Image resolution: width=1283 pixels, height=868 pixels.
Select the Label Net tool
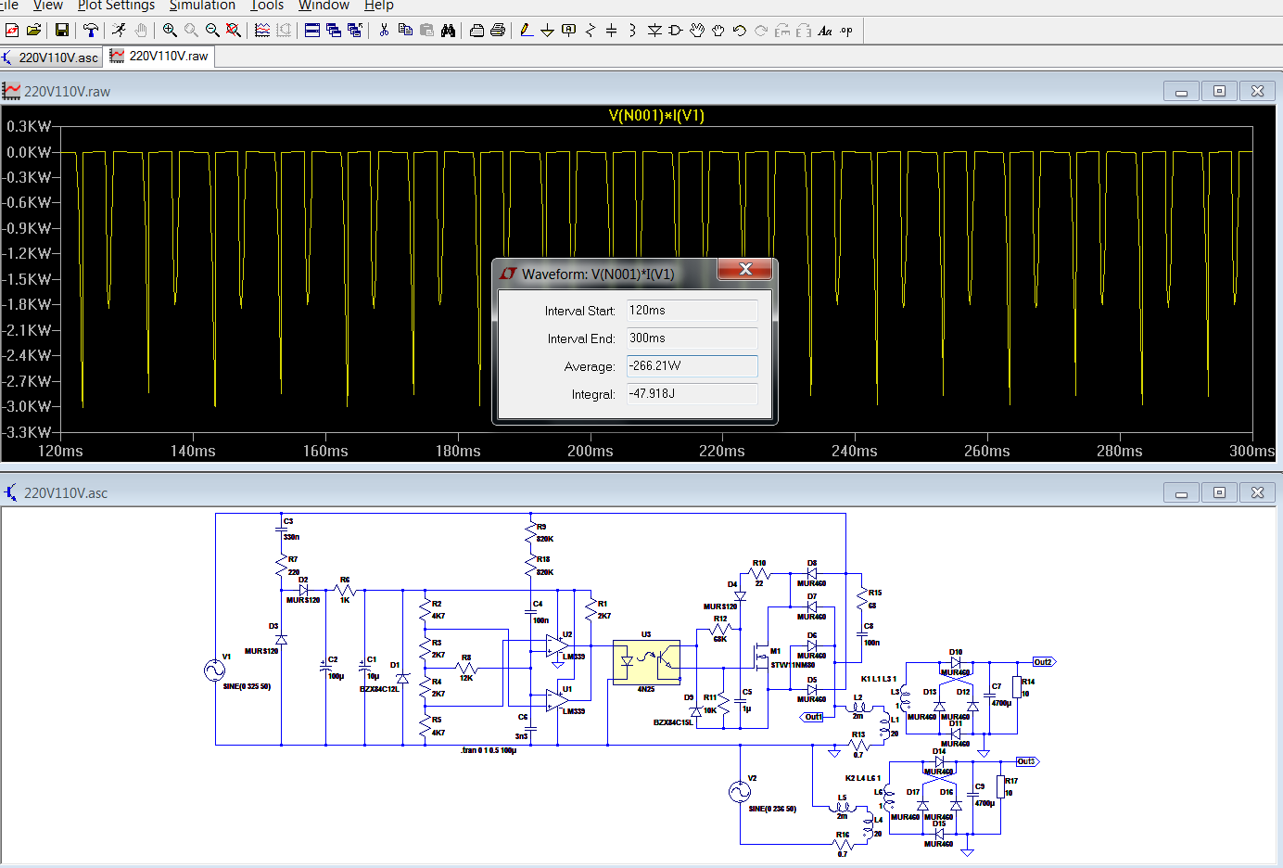(x=569, y=31)
